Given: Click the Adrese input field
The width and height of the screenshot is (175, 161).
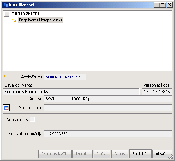Looking at the screenshot, I should 108,99.
